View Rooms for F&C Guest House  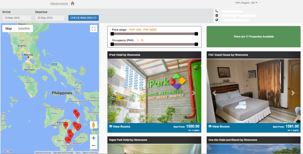click(x=221, y=126)
